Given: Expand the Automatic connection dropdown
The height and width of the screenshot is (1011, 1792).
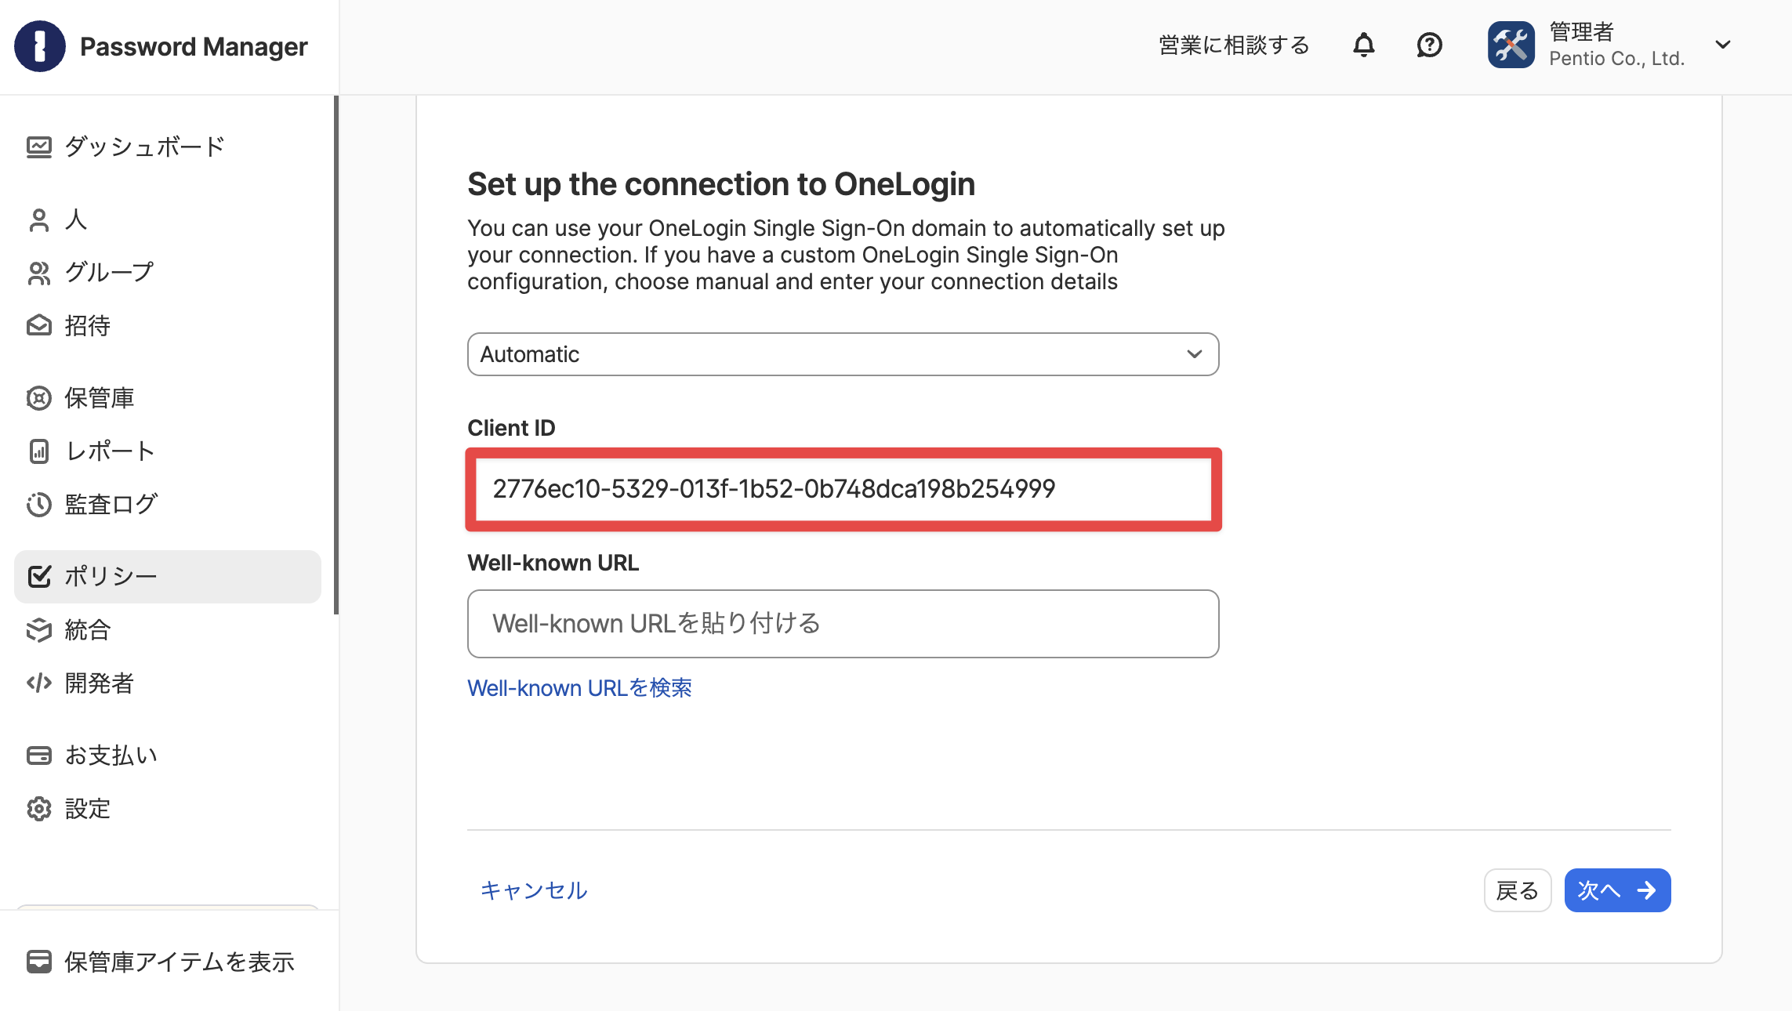Looking at the screenshot, I should [843, 354].
